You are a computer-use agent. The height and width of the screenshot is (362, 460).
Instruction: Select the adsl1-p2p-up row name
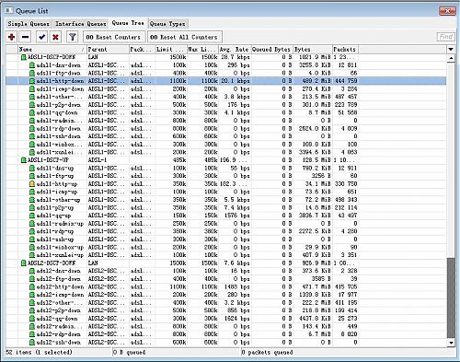tap(55, 208)
